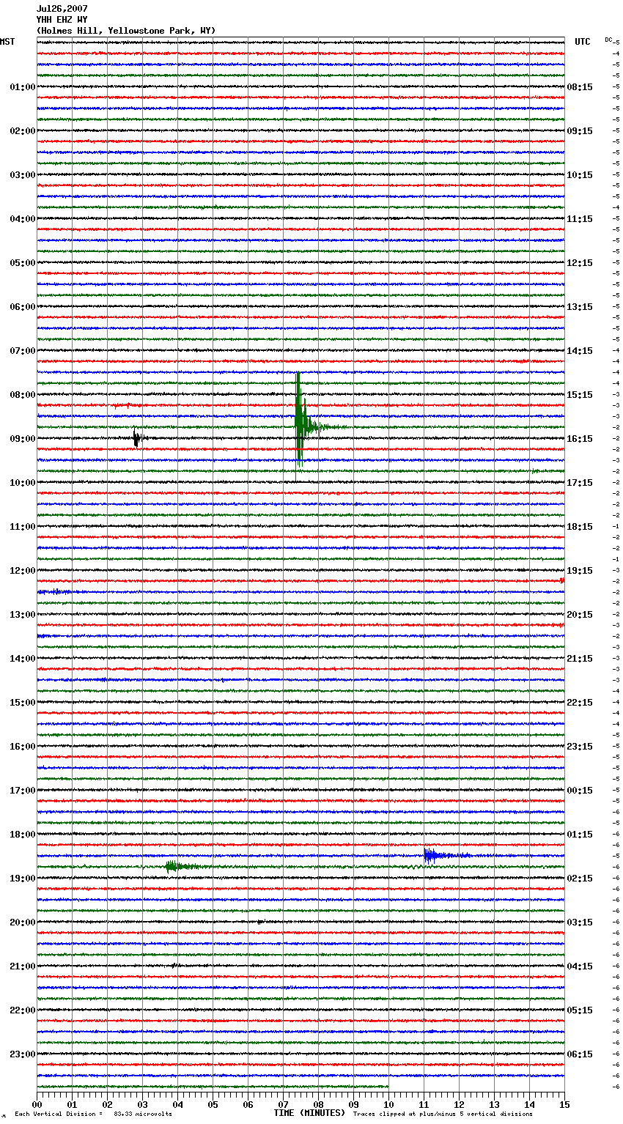This screenshot has height=1124, width=623.
Task: Click the 10 minute axis tick label
Action: click(x=389, y=1104)
